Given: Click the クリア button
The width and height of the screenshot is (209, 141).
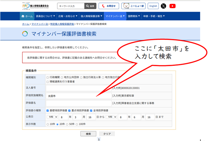Looking at the screenshot, I should [x=107, y=134].
